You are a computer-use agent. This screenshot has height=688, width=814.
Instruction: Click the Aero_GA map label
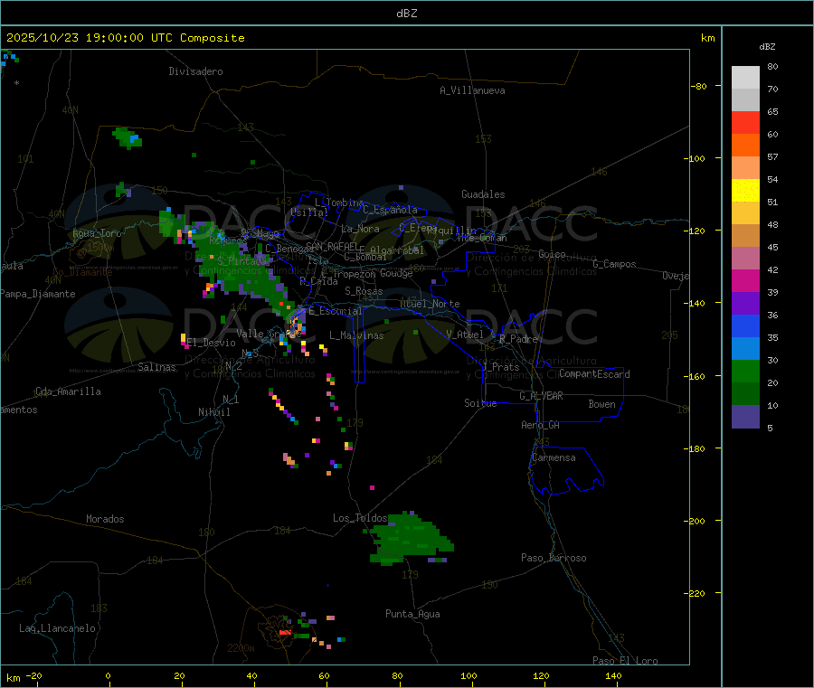click(x=541, y=425)
